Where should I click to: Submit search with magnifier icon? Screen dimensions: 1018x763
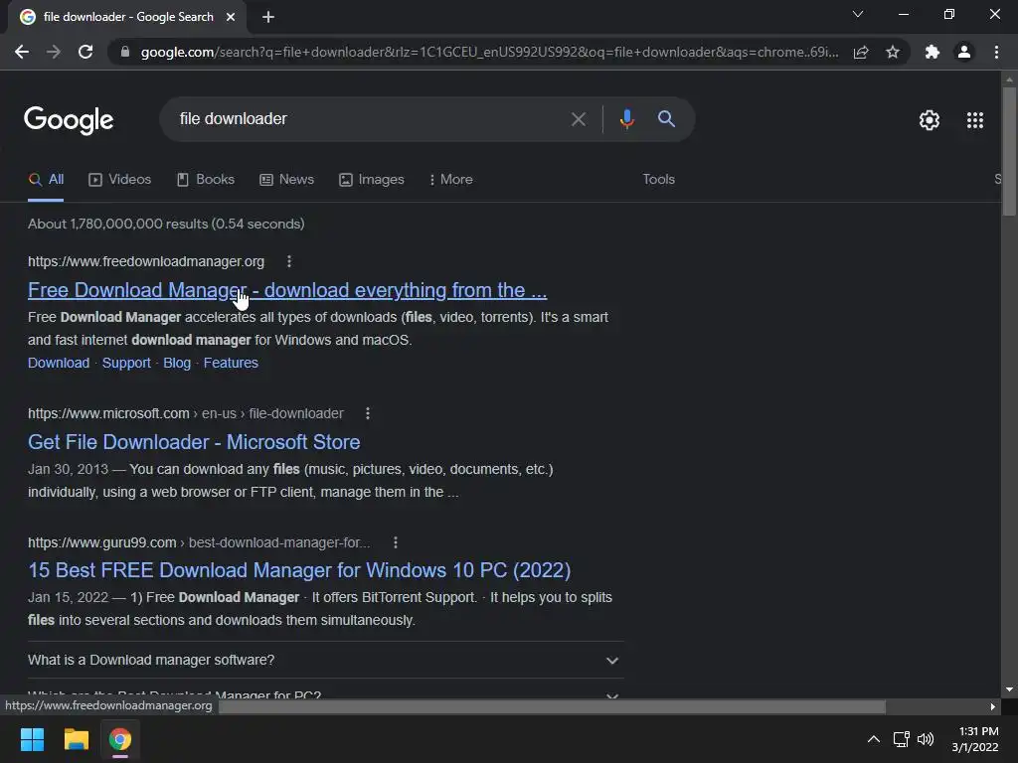666,119
